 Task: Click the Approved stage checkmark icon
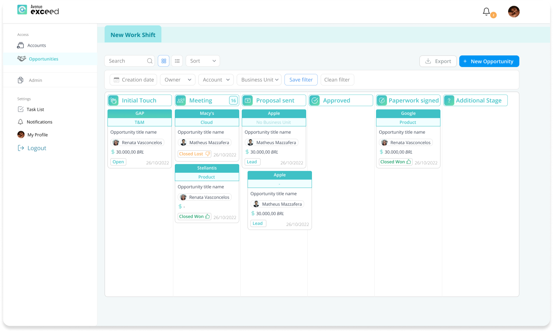coord(315,100)
